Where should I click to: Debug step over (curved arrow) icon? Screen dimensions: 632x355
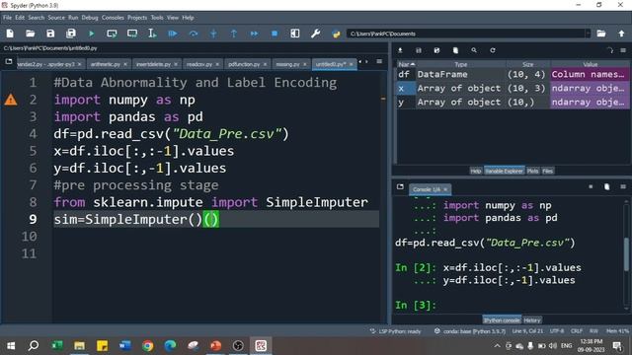(x=194, y=34)
